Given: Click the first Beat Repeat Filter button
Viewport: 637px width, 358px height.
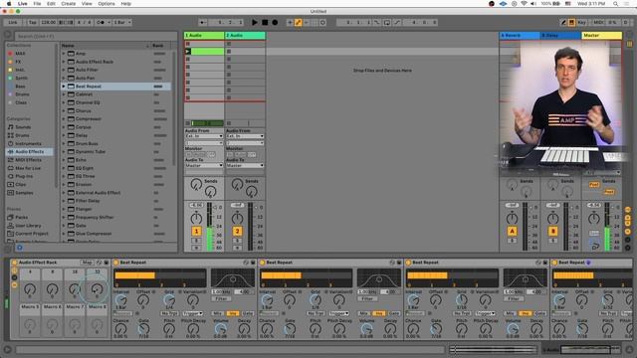Looking at the screenshot, I should click(221, 298).
